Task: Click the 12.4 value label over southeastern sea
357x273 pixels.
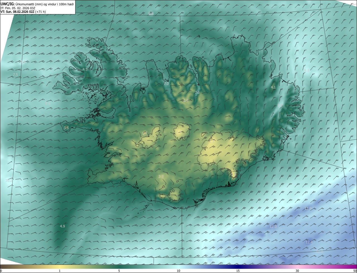Action: click(x=309, y=242)
